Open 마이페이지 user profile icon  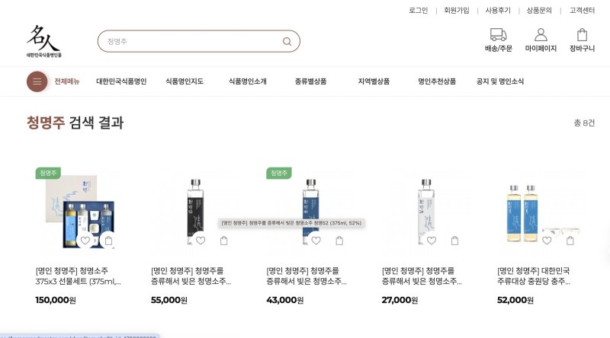(541, 35)
